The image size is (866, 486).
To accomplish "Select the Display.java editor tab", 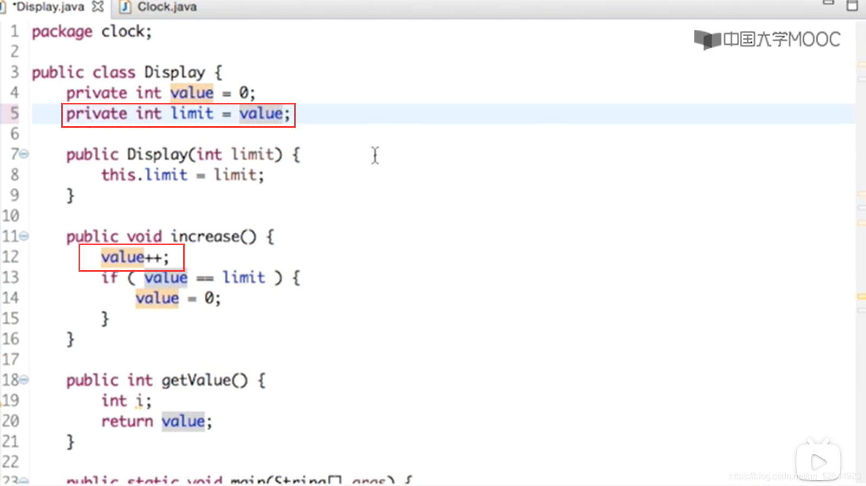I will click(x=49, y=7).
